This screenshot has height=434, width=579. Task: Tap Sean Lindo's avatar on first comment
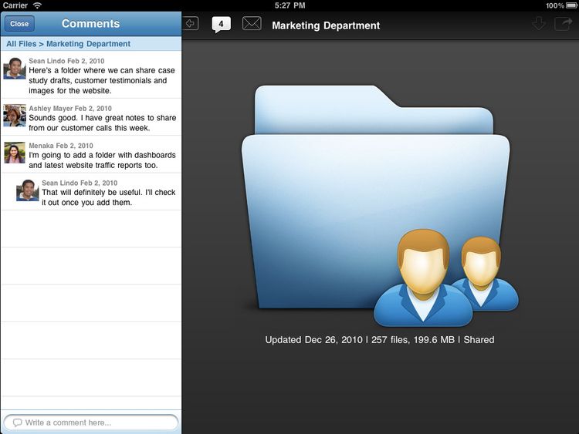click(15, 68)
